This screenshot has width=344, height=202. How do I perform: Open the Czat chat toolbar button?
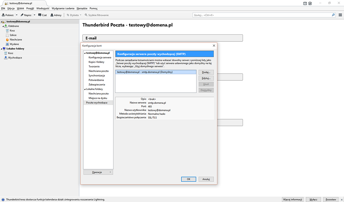point(42,15)
